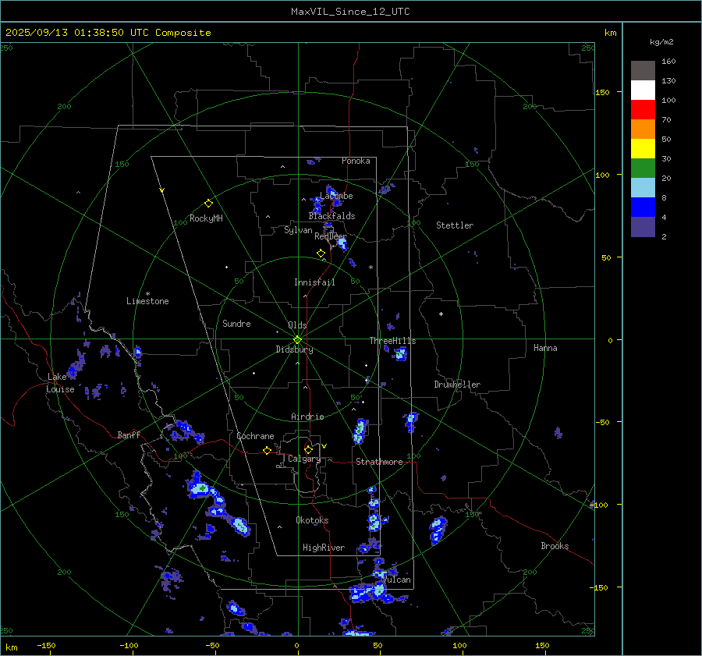Click the Brooks town label
This screenshot has height=656, width=702.
pos(555,546)
